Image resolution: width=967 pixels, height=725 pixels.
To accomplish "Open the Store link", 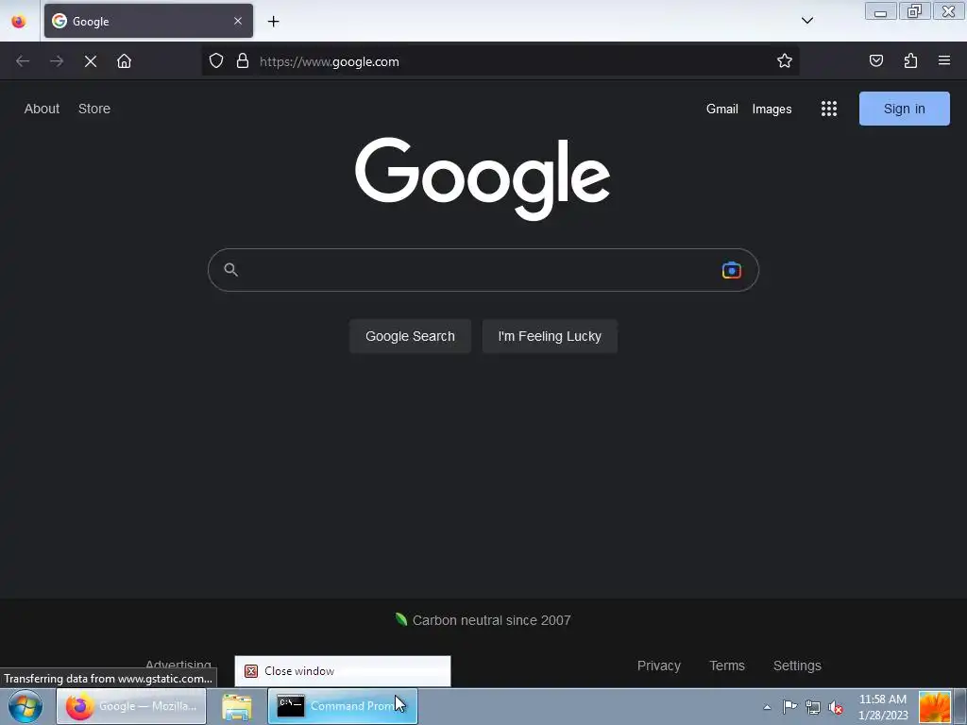I will (x=94, y=109).
